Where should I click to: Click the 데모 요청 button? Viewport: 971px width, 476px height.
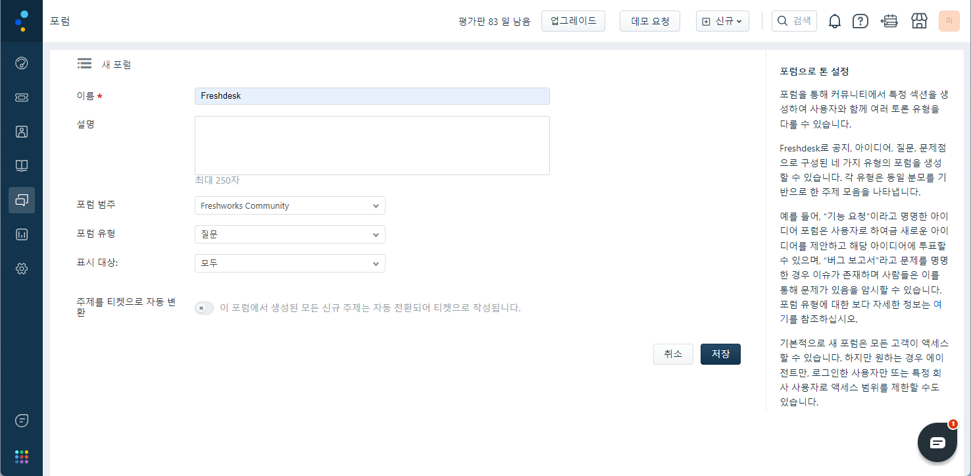(x=650, y=21)
